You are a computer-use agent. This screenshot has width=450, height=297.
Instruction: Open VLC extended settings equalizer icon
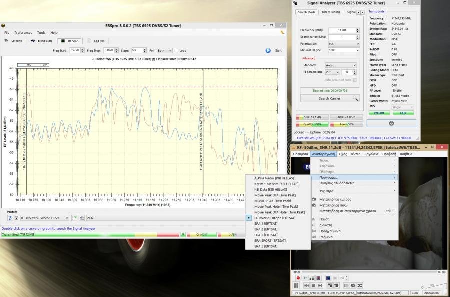336,285
